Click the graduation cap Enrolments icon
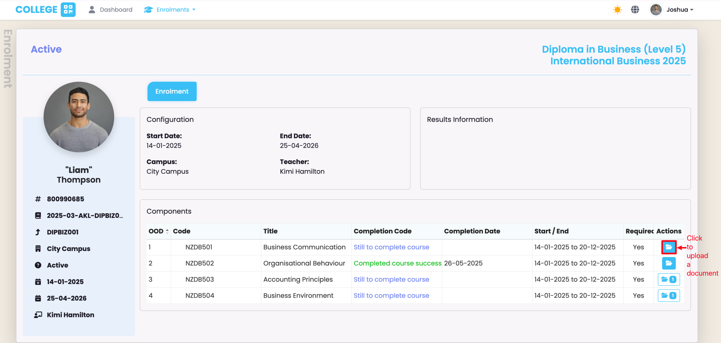The width and height of the screenshot is (721, 343). click(148, 10)
